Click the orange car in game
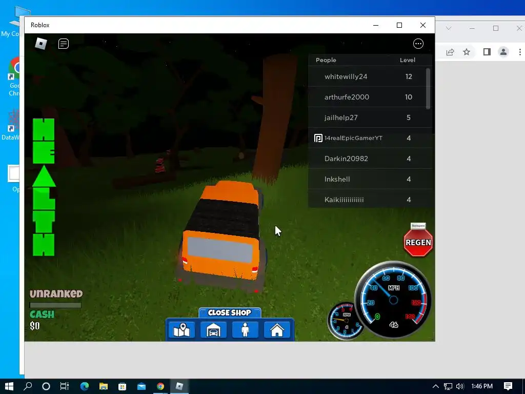The width and height of the screenshot is (525, 394). click(x=221, y=236)
